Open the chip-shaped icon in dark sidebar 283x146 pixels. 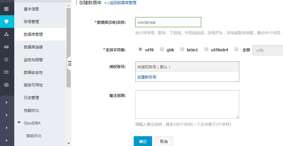[7, 60]
